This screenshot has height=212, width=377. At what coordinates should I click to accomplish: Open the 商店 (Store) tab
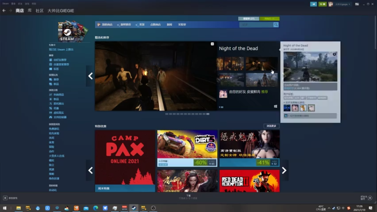click(x=20, y=10)
